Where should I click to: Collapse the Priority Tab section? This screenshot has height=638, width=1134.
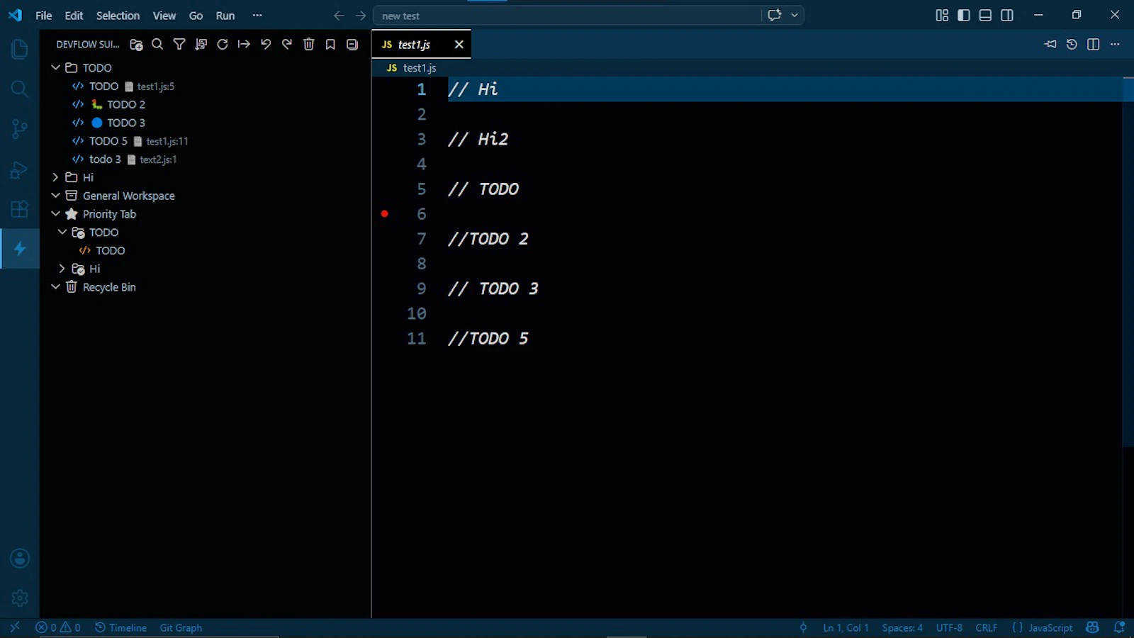[x=55, y=214]
